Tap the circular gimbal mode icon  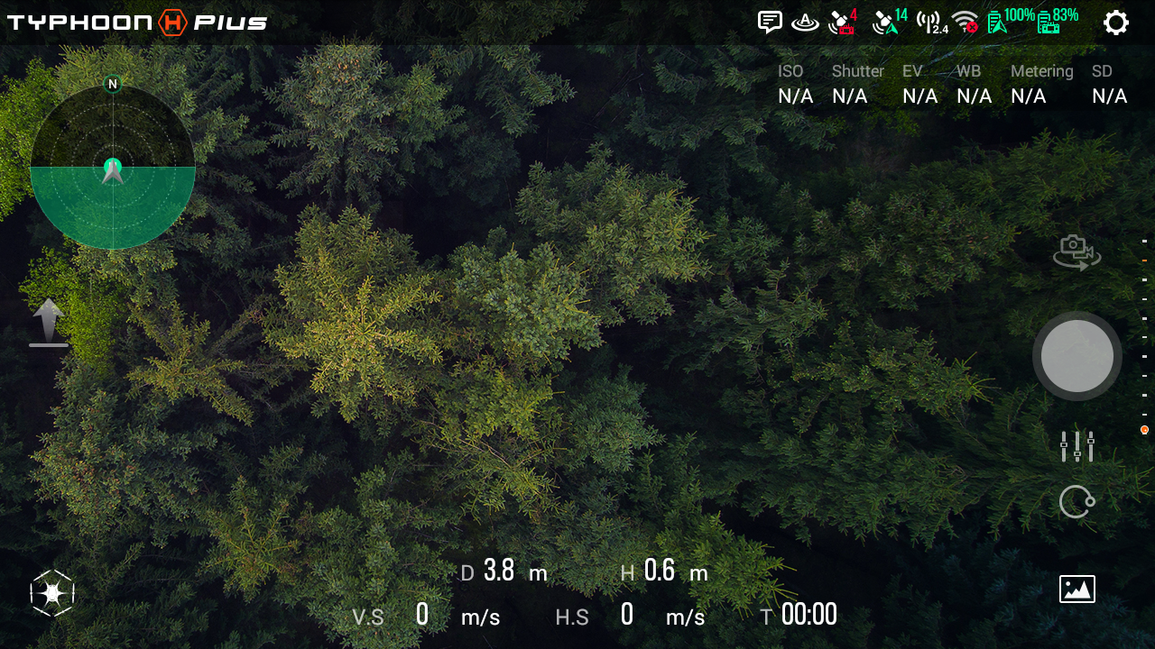(1077, 502)
